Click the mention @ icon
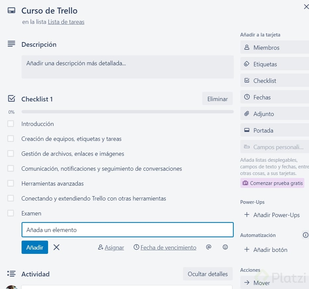Screen dimensions: 309x289 coord(209,247)
